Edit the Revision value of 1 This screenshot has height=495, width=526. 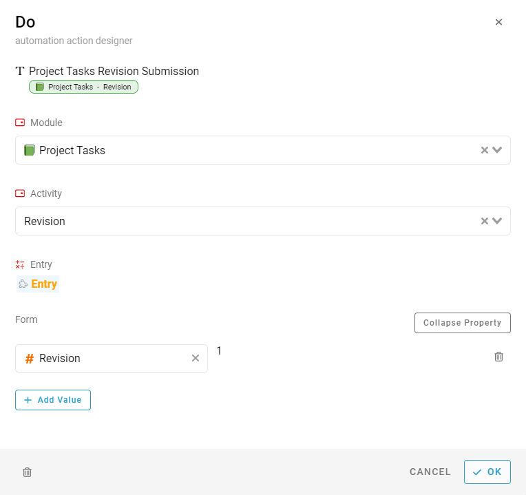click(x=219, y=351)
